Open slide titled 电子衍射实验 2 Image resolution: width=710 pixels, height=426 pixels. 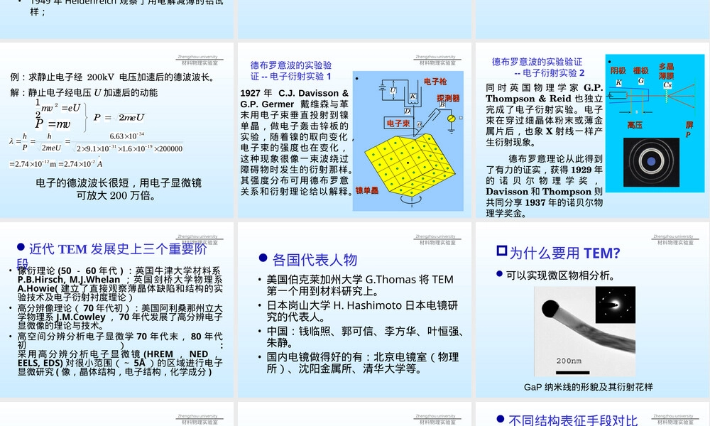click(593, 130)
